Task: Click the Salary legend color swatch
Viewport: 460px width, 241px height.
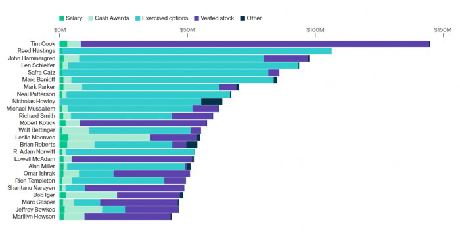Action: 62,18
